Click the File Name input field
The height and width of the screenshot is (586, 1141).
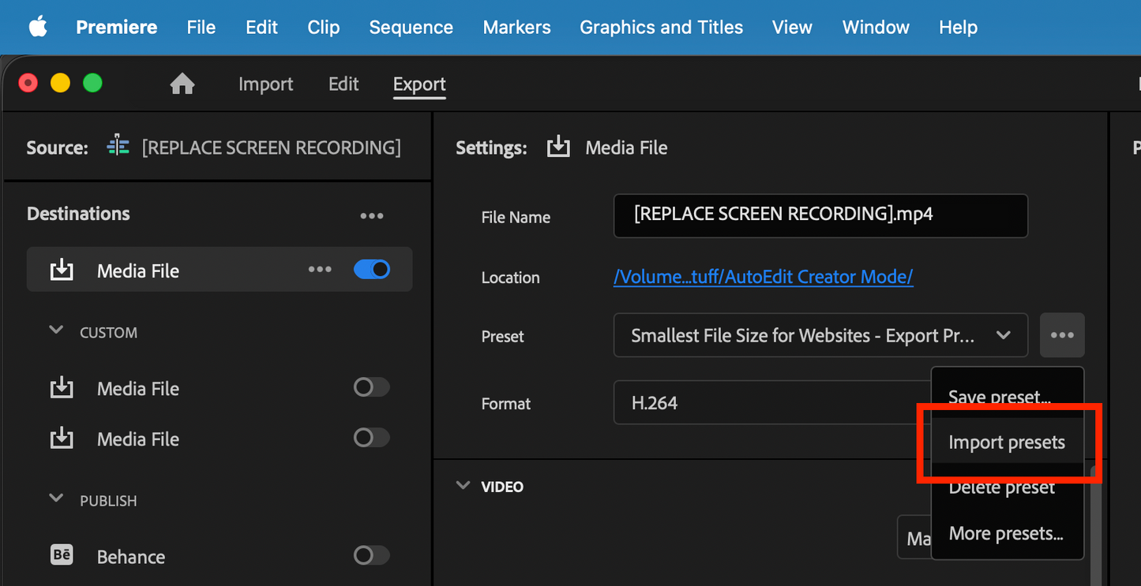tap(820, 215)
